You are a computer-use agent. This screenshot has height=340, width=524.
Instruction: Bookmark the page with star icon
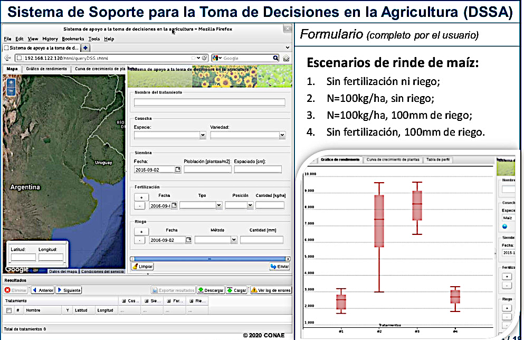(198, 58)
